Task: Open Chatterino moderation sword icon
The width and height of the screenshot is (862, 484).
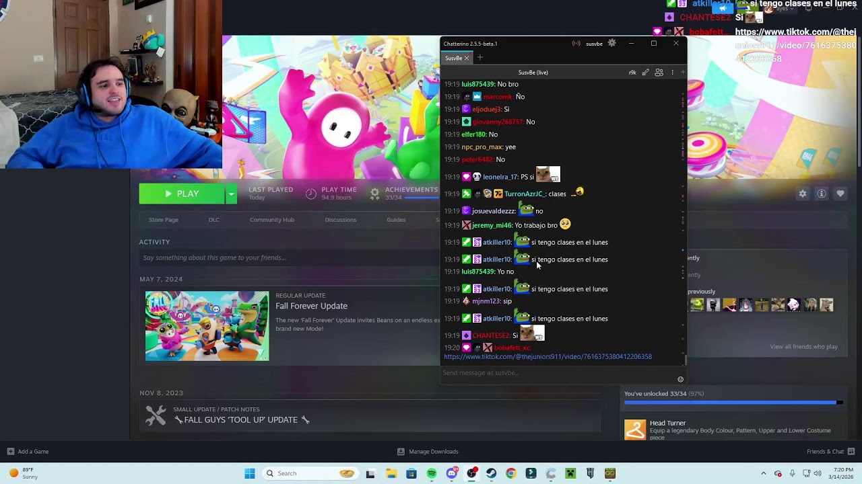Action: (x=646, y=72)
